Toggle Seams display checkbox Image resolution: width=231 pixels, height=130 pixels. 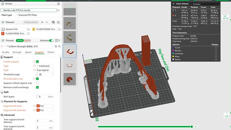216,59
